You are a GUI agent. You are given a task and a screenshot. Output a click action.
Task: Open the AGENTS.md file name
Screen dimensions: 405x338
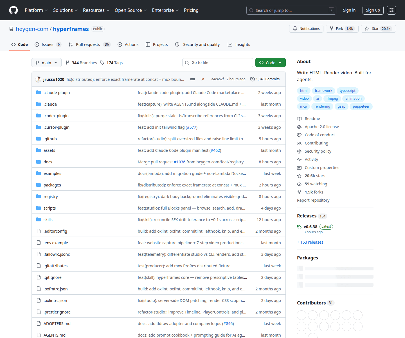pos(55,335)
